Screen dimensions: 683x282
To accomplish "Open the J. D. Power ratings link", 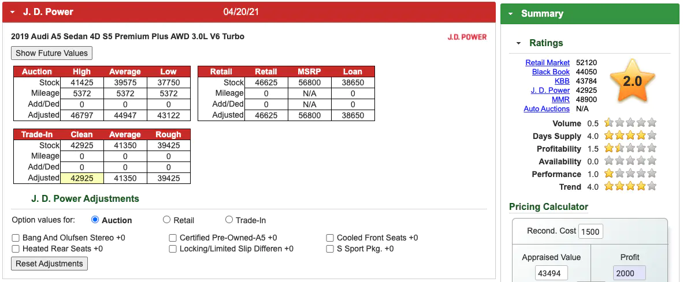I will (550, 91).
